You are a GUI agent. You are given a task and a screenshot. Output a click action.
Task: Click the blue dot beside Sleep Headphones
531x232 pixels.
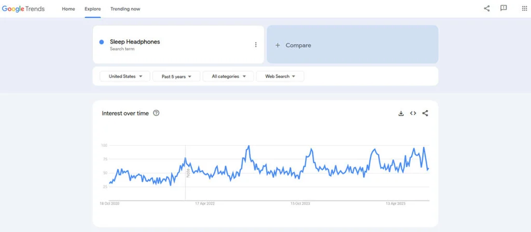point(102,42)
